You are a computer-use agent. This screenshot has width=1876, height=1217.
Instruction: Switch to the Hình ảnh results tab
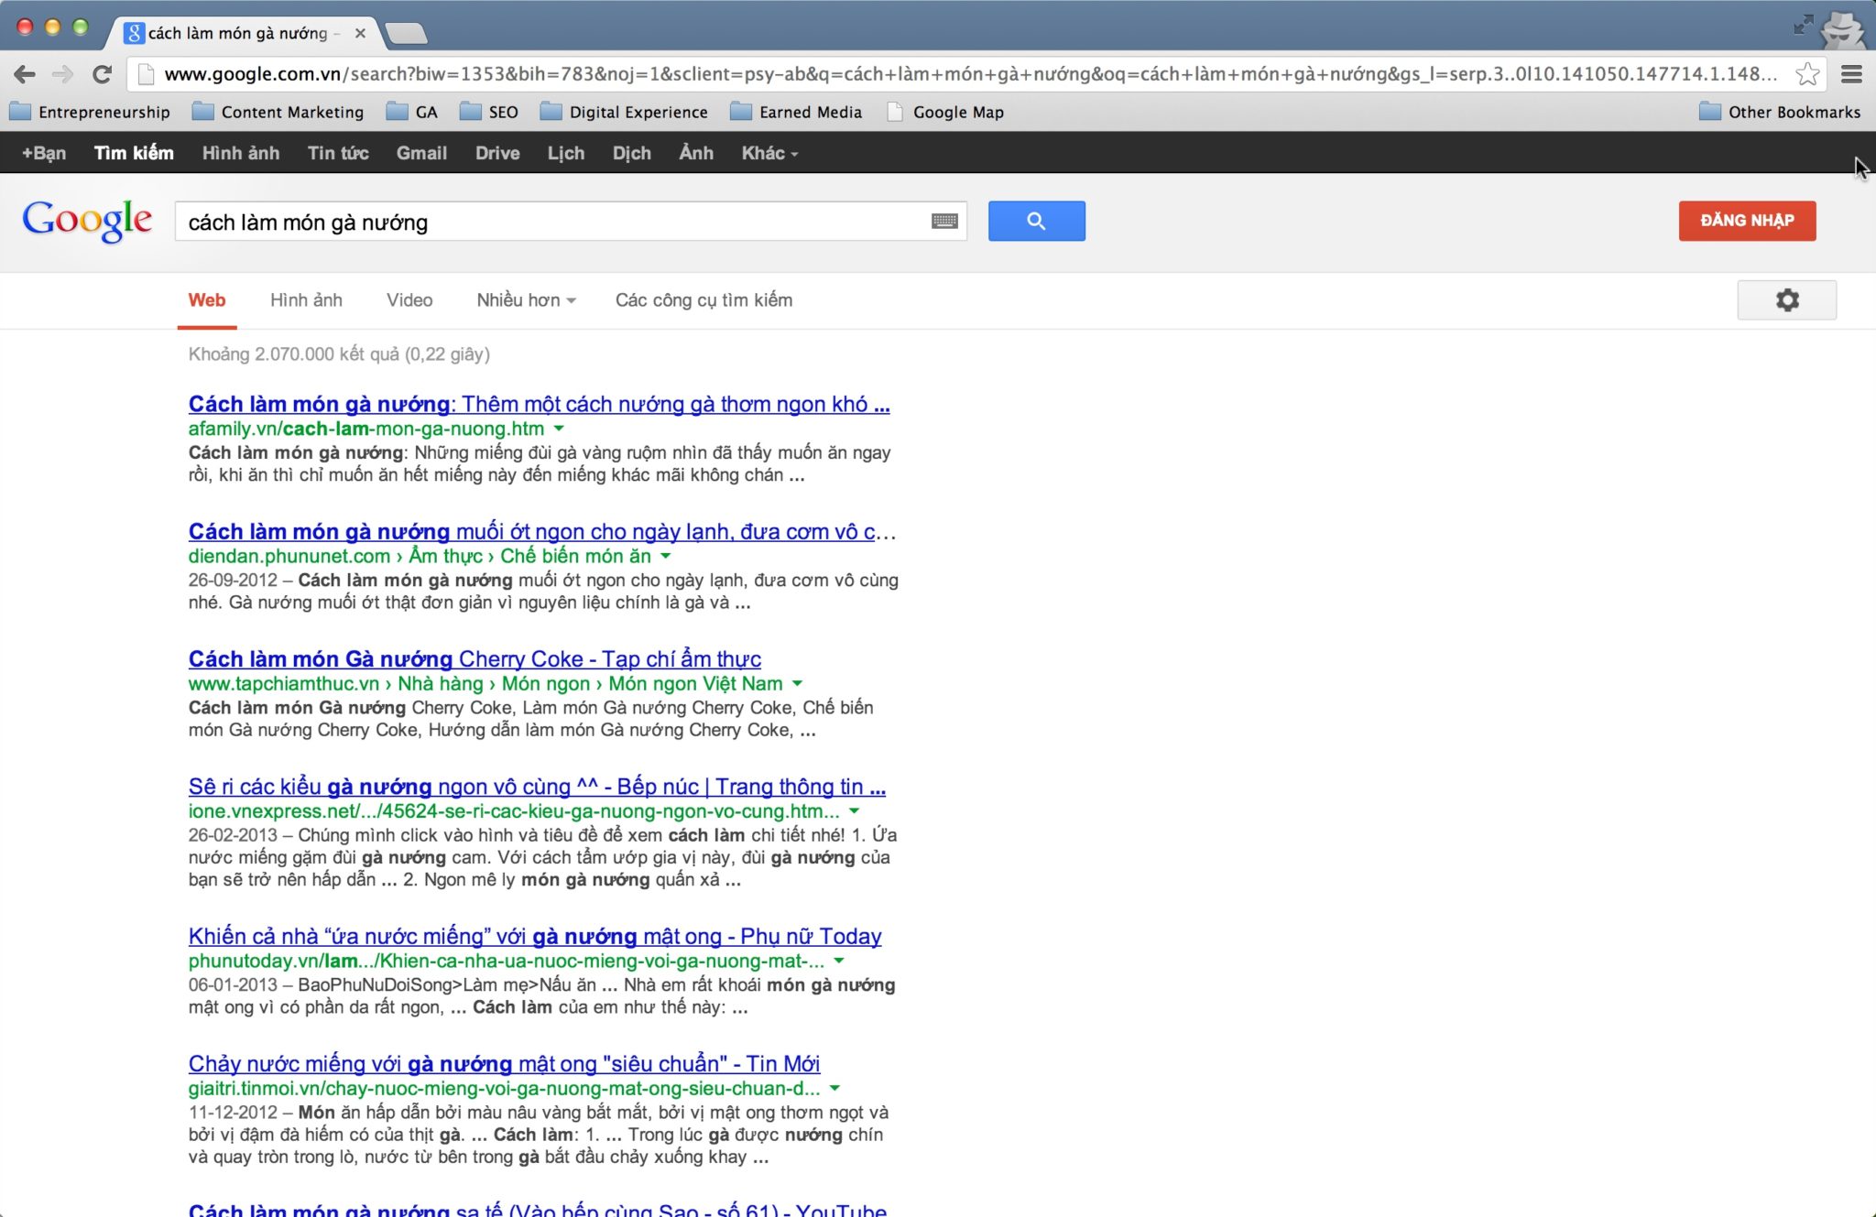click(306, 300)
